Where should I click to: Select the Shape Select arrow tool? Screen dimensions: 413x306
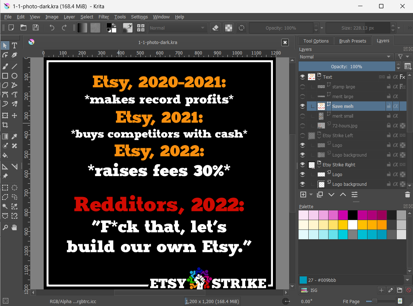click(5, 45)
